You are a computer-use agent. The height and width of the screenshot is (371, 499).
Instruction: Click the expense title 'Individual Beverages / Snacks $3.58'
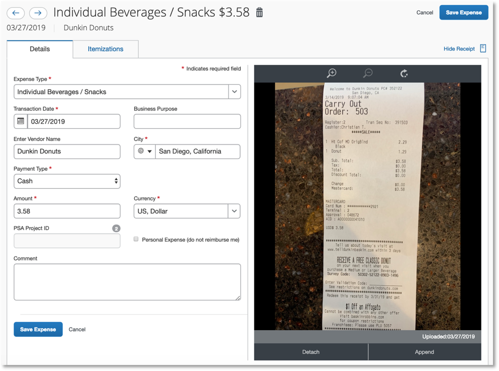point(151,13)
